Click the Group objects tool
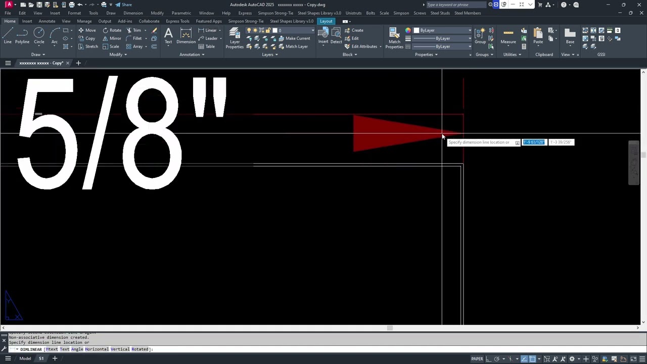Viewport: 647px width, 364px height. 480,36
